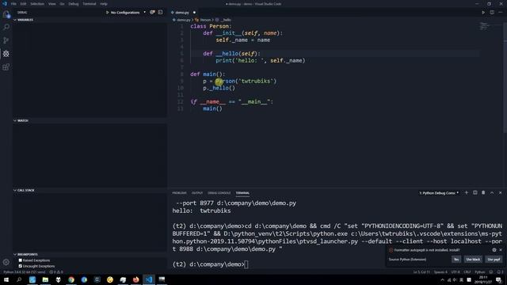Open notifications bell in status bar
Screen dimensions: 507x285
[x=499, y=272]
